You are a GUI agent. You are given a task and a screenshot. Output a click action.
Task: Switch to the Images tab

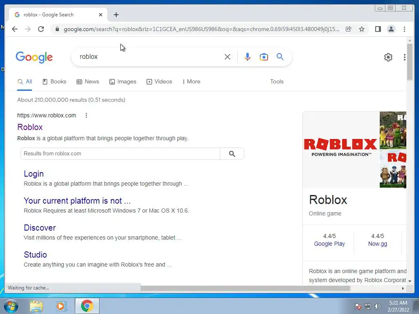coord(123,82)
